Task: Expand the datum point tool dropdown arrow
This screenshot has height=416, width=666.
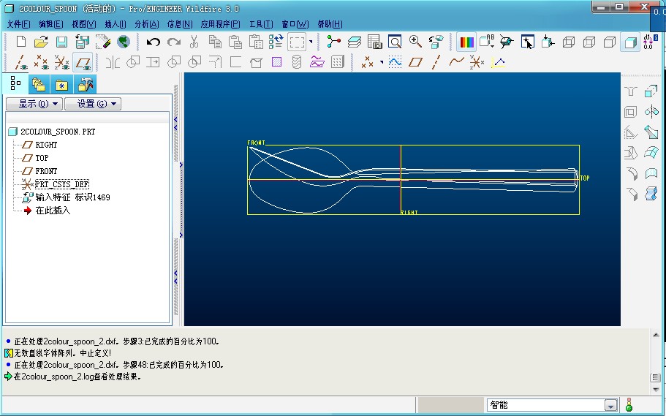Action: tap(382, 62)
